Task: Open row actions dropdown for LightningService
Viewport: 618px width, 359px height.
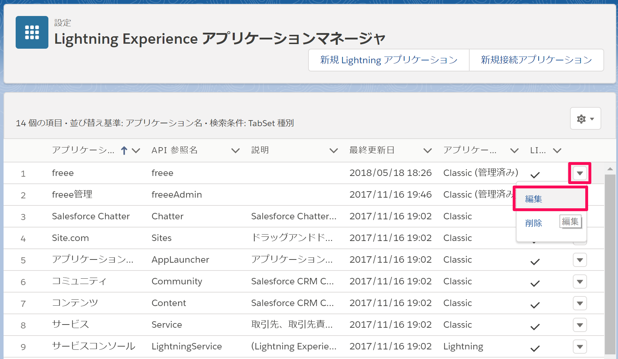Action: tap(580, 347)
